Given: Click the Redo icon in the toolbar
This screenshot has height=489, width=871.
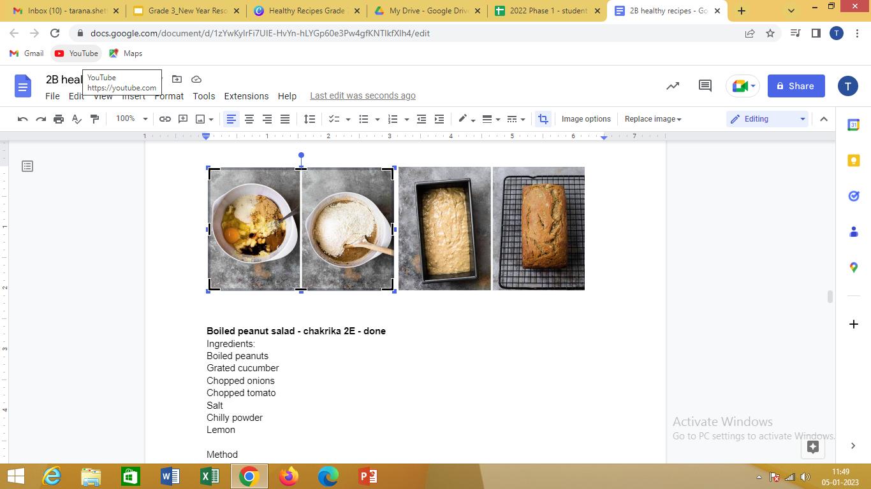Looking at the screenshot, I should (x=41, y=119).
